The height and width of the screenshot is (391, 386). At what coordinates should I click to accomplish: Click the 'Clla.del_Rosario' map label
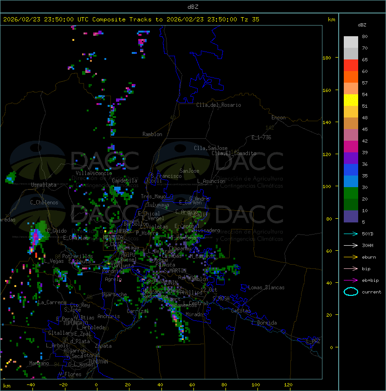click(x=219, y=105)
